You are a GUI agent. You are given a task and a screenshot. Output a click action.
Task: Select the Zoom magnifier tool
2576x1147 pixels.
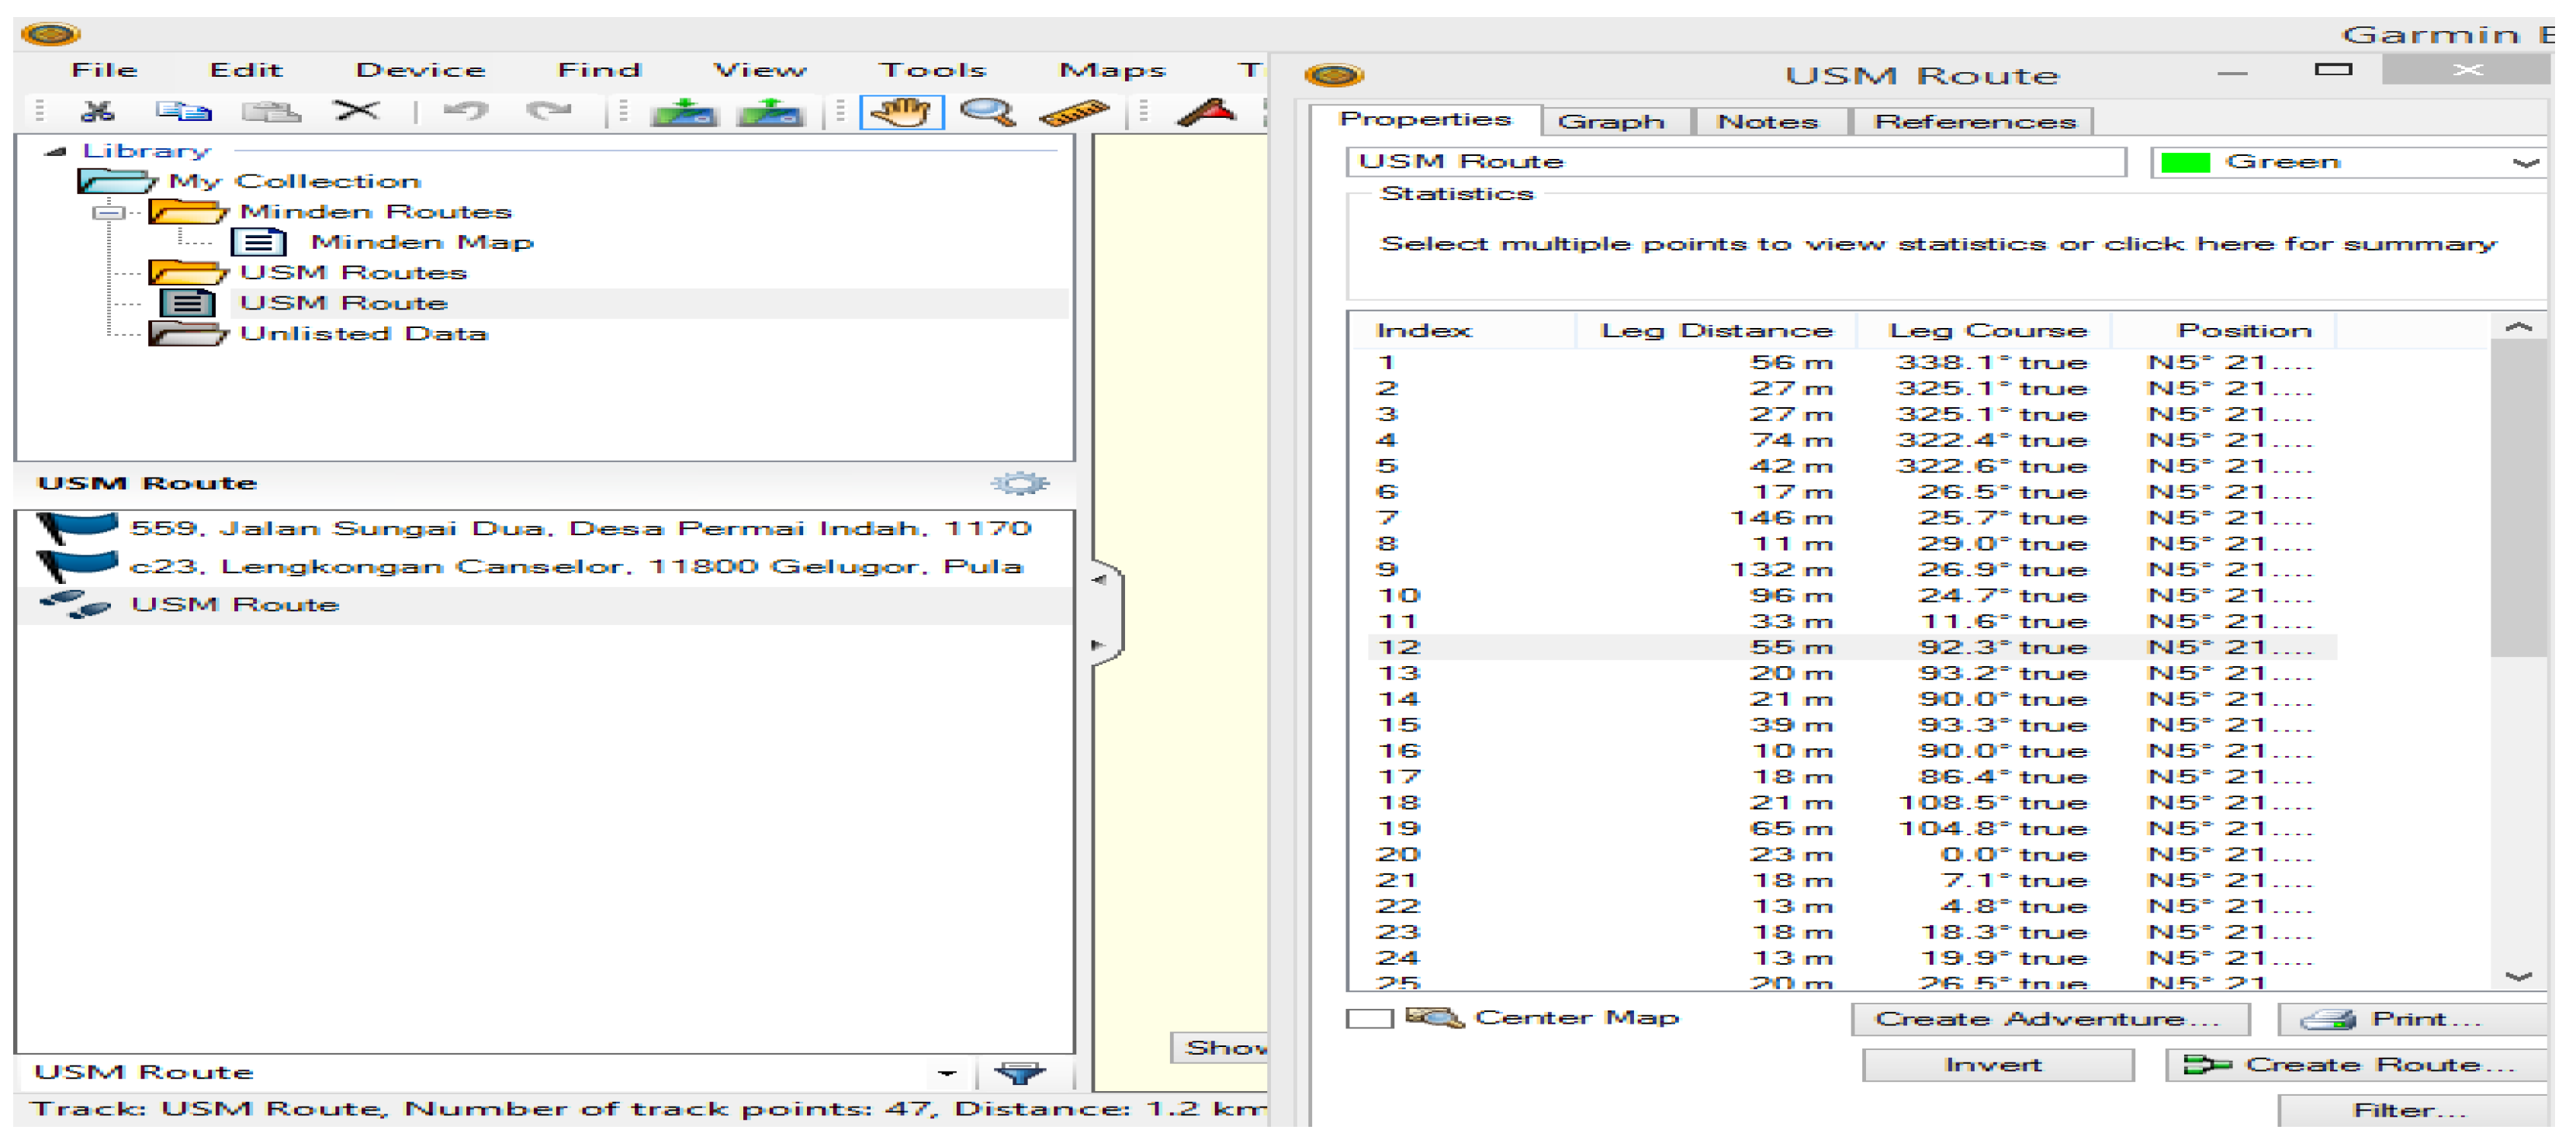(x=987, y=112)
